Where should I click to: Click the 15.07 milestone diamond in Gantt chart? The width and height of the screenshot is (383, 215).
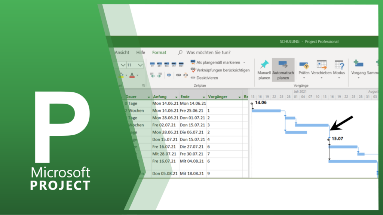[x=328, y=139]
